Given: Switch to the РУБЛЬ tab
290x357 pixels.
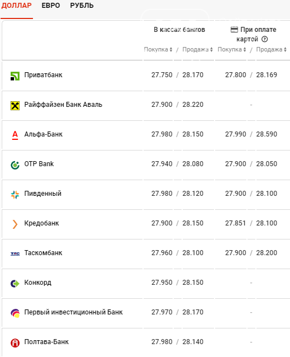Looking at the screenshot, I should tap(82, 6).
